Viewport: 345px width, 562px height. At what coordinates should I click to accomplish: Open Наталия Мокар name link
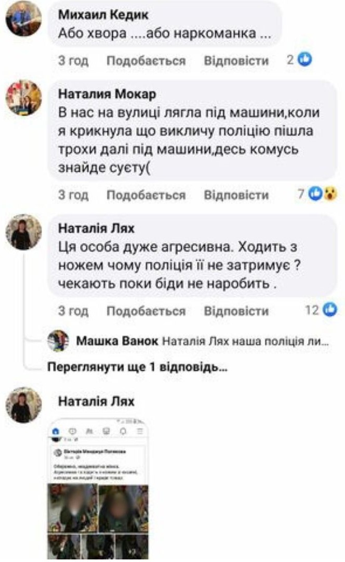pyautogui.click(x=107, y=94)
